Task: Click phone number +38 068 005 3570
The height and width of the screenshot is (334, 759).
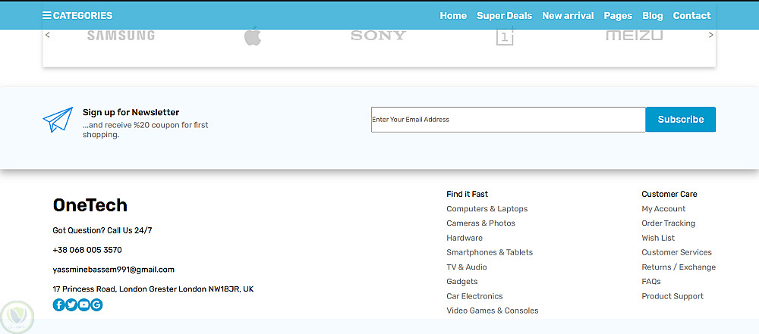Action: [x=87, y=250]
